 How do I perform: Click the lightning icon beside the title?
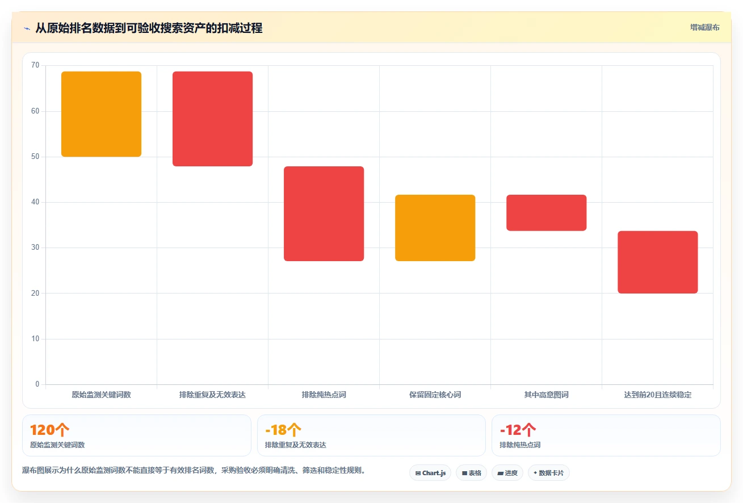click(x=27, y=28)
